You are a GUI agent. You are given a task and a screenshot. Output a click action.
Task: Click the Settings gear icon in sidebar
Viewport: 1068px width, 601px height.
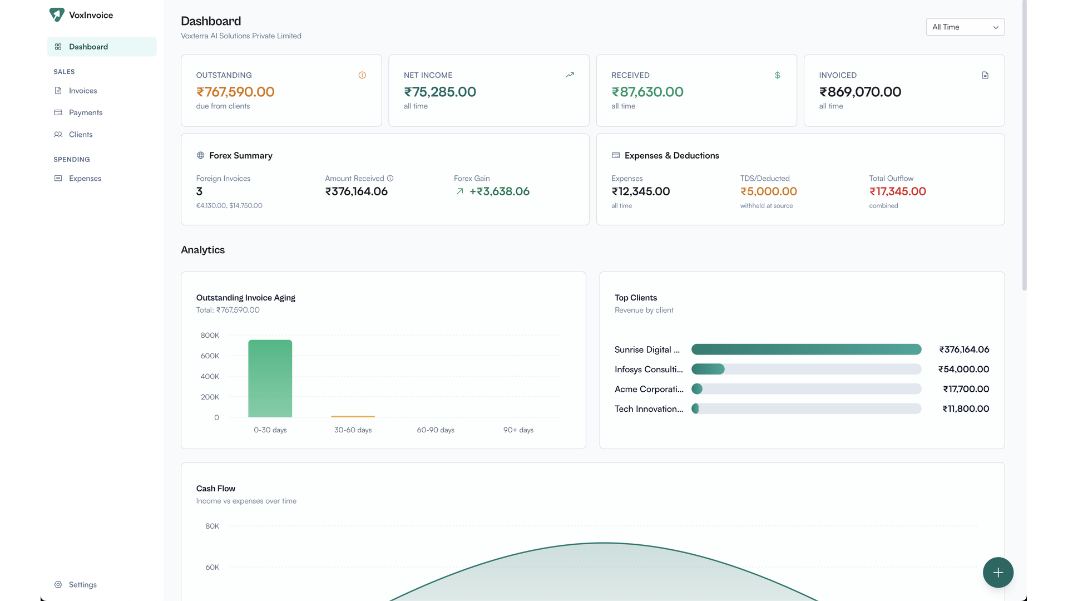(x=58, y=584)
